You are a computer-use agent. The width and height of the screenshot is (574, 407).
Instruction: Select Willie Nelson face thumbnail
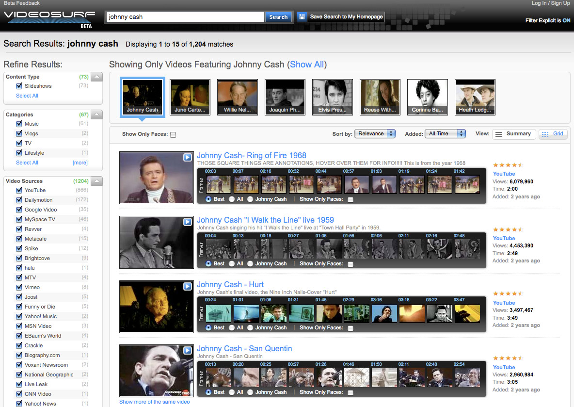pyautogui.click(x=238, y=97)
